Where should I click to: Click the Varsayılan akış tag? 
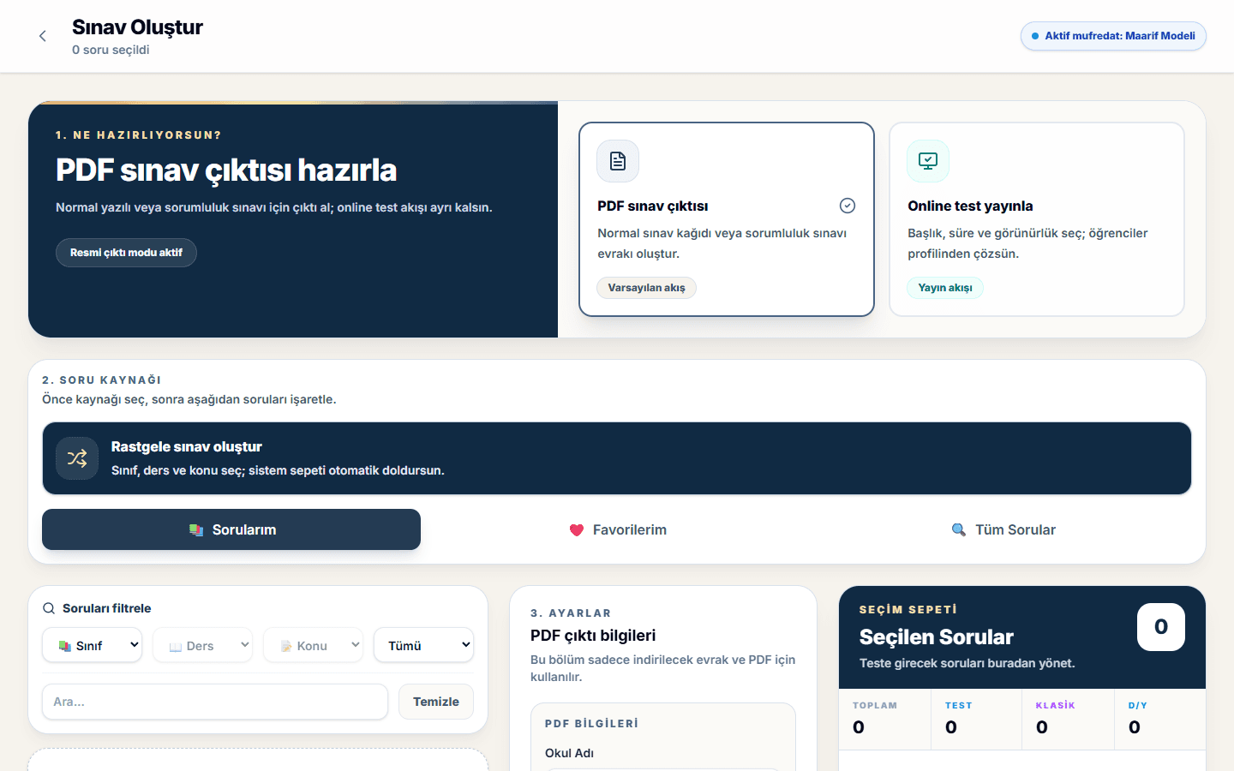coord(647,288)
